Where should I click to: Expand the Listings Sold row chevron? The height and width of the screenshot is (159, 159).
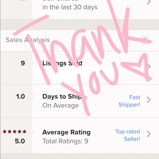(149, 66)
